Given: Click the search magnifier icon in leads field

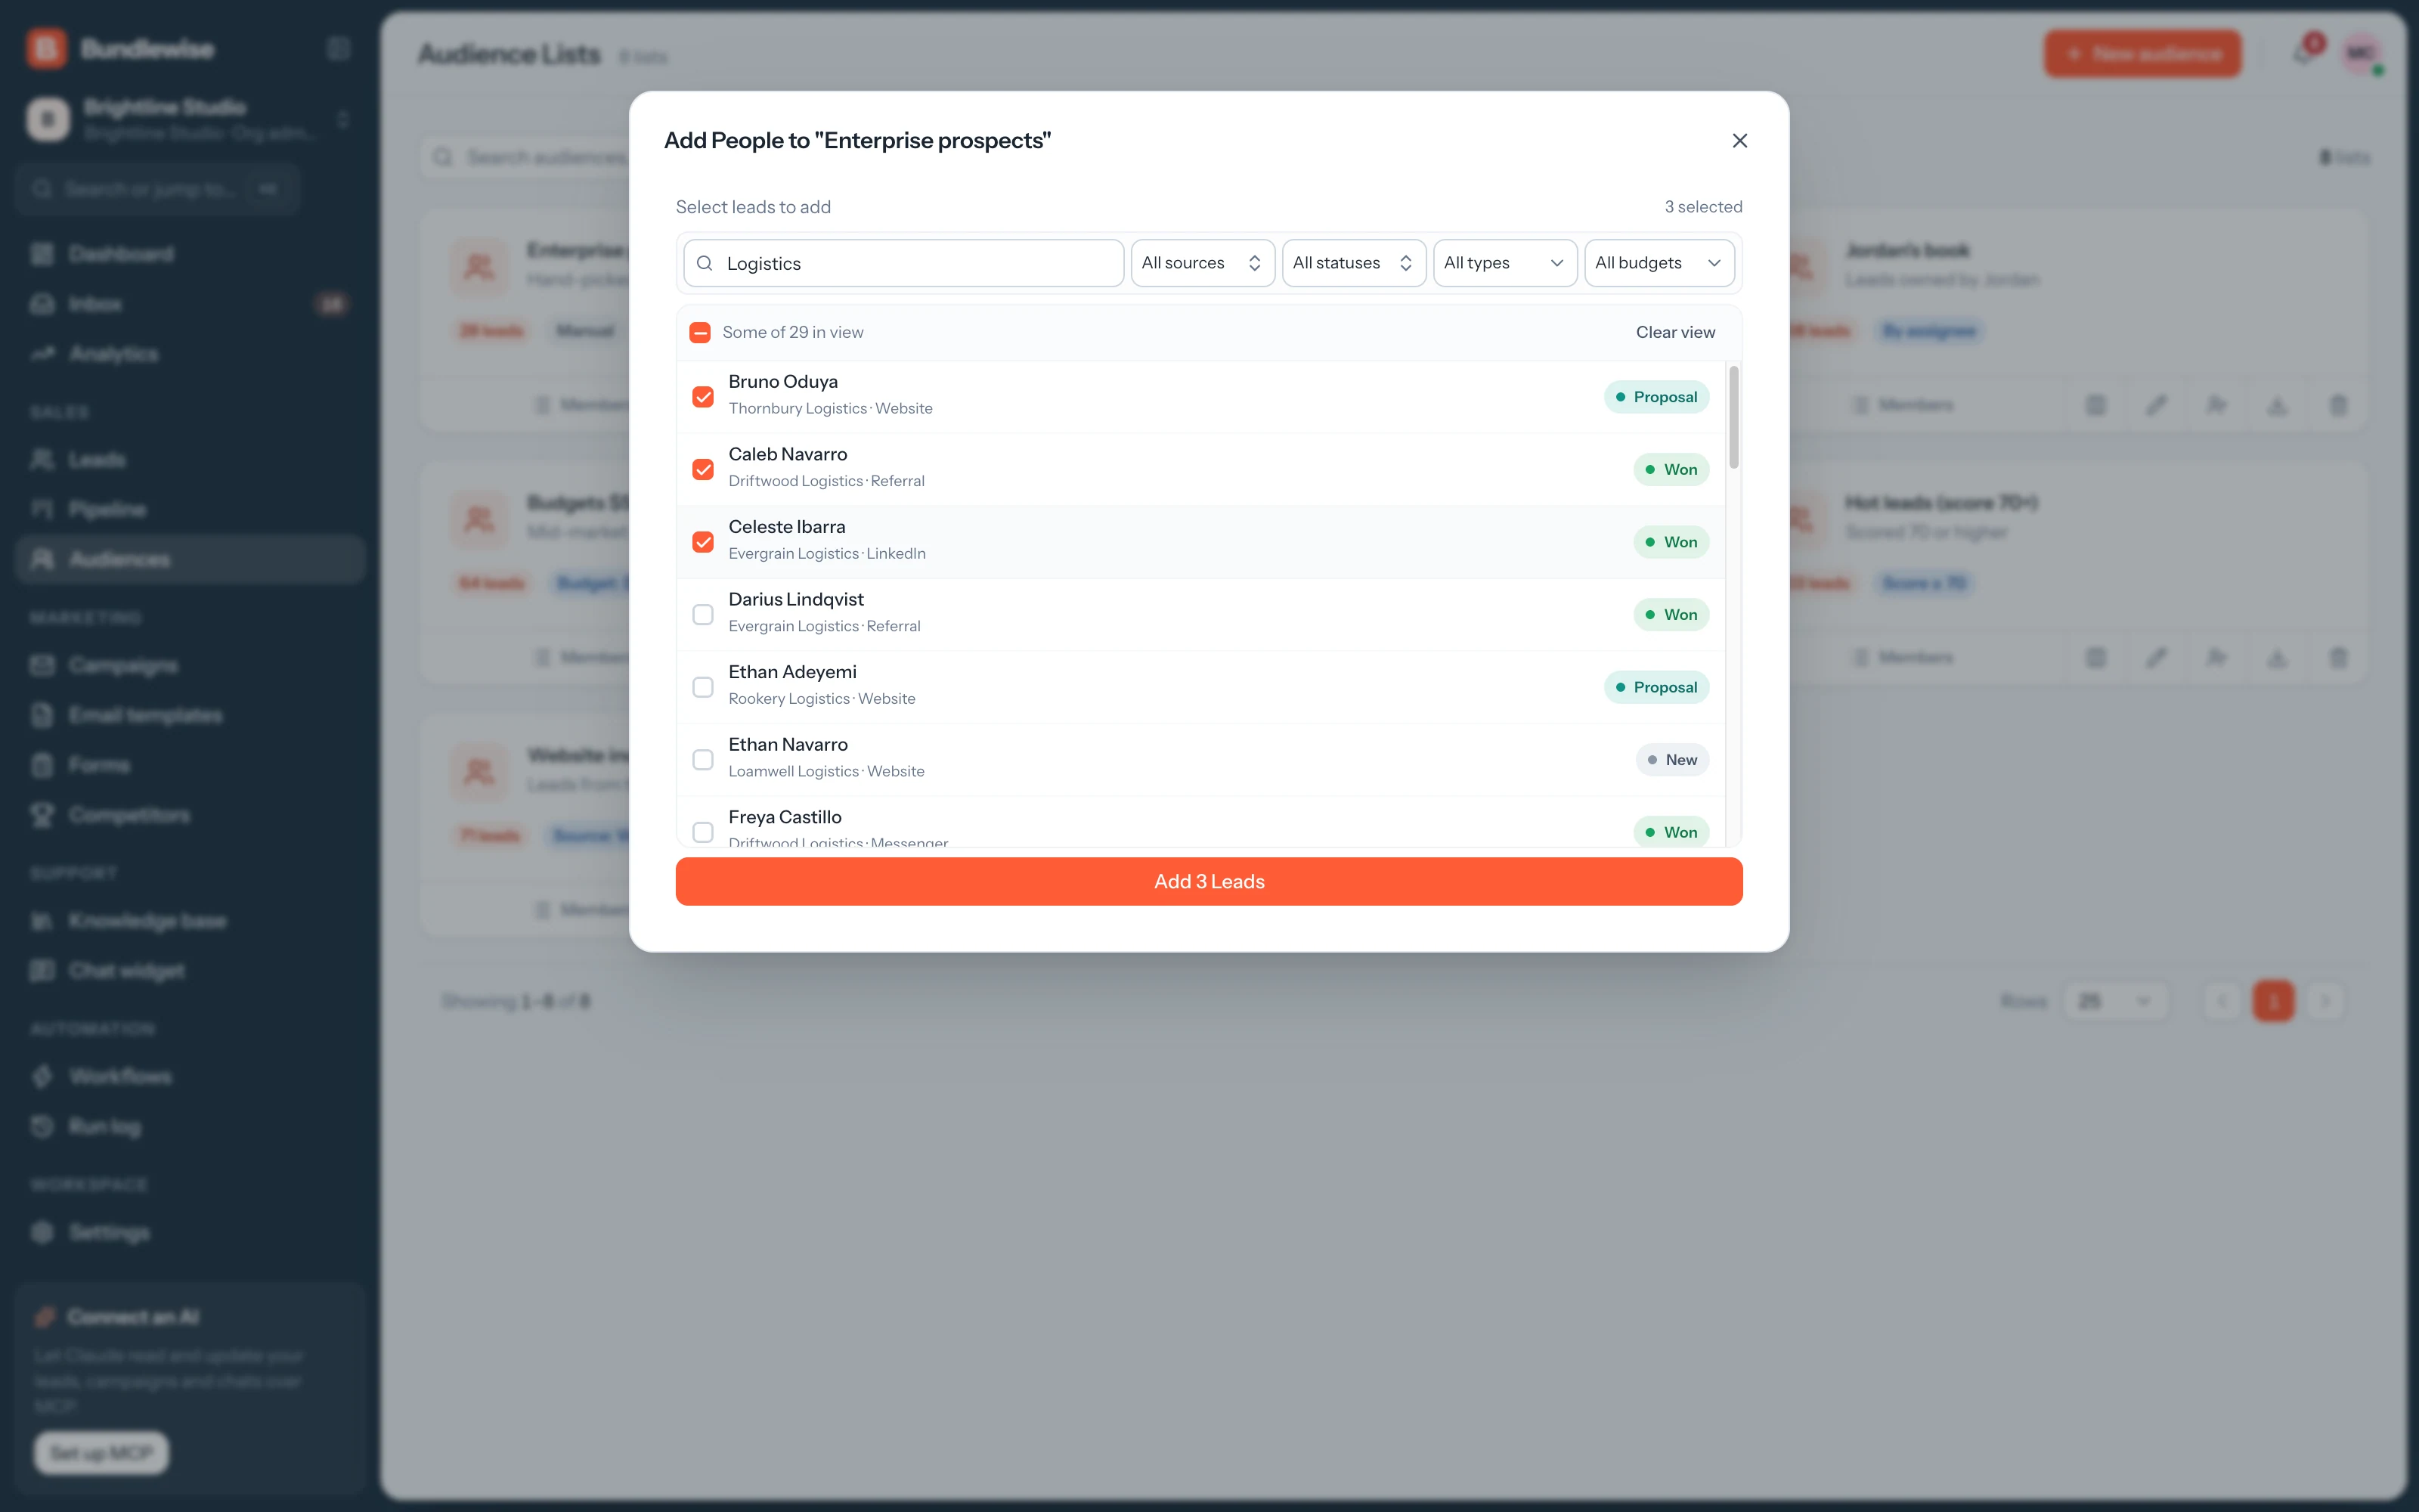Looking at the screenshot, I should [705, 263].
